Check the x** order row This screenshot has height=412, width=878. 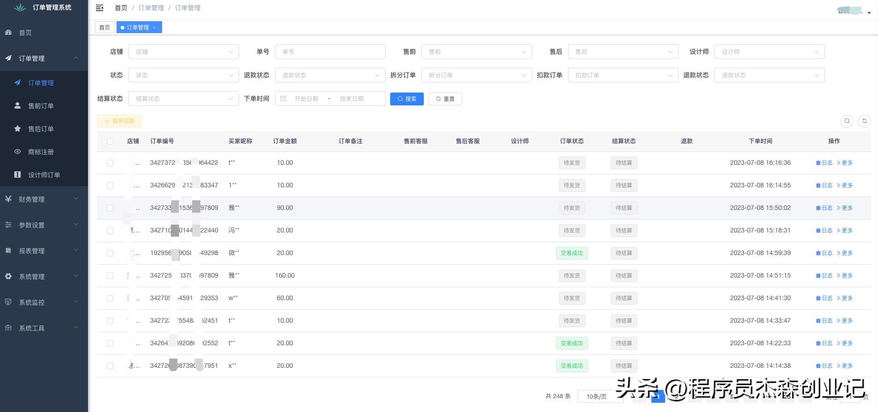click(110, 366)
